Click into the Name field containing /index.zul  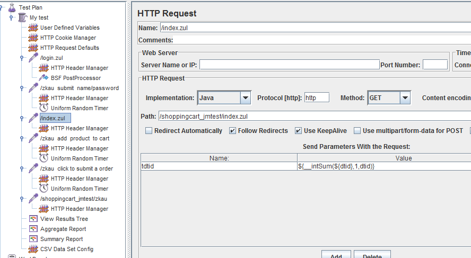point(316,28)
